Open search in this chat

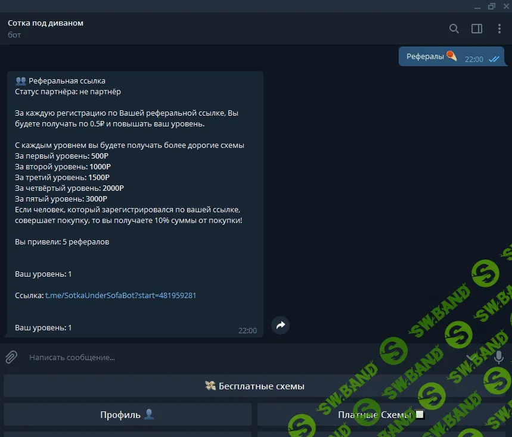click(454, 29)
